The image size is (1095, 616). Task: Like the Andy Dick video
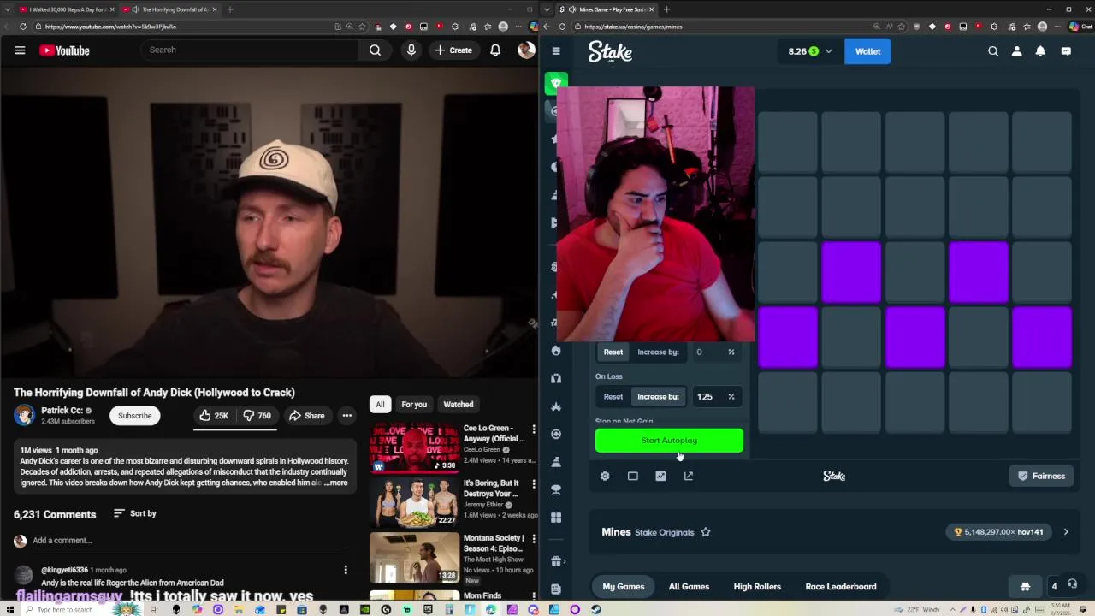213,416
